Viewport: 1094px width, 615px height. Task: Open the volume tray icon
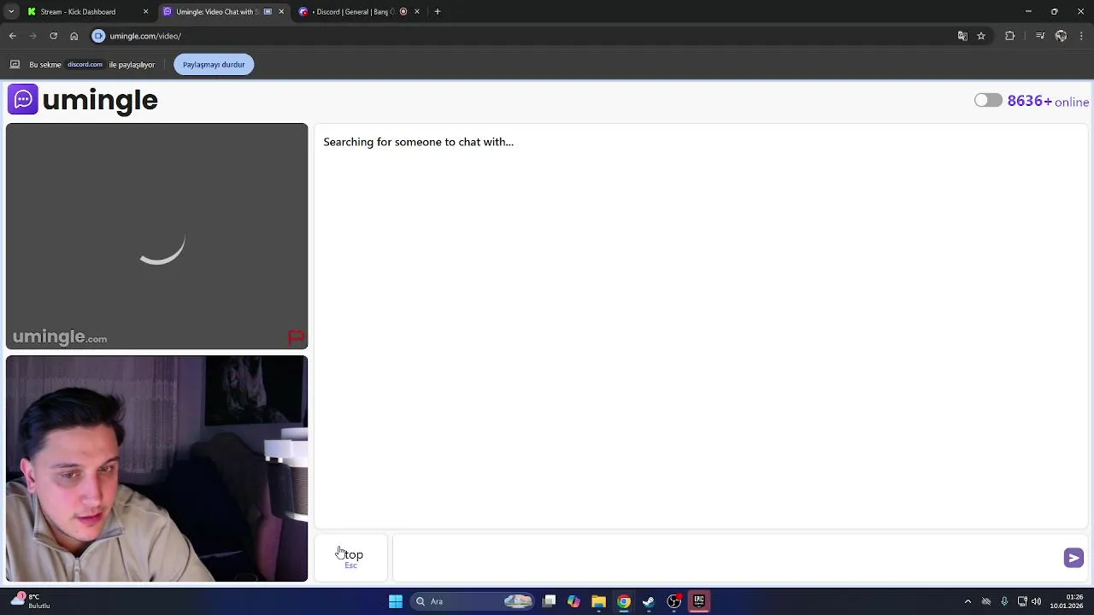pos(1036,601)
